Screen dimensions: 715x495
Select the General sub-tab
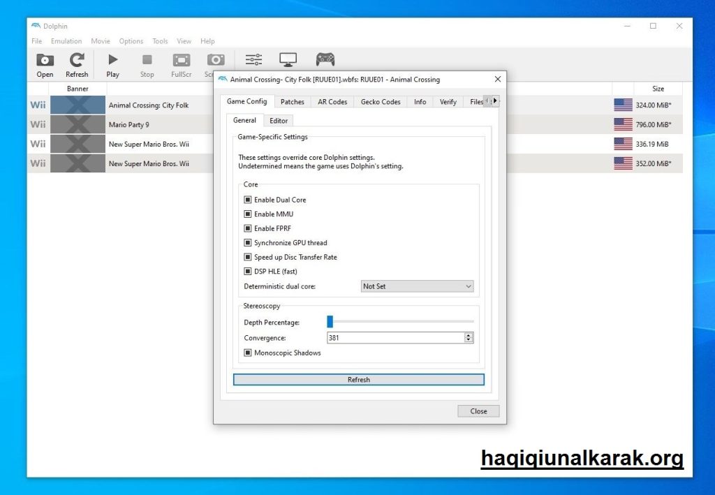tap(244, 120)
